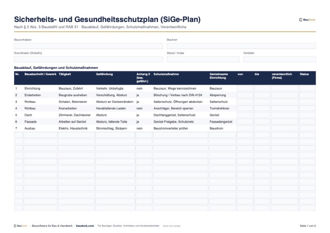Screen dimensions: 330x233
Task: Select the Bauherr input field
Action: [x=241, y=46]
